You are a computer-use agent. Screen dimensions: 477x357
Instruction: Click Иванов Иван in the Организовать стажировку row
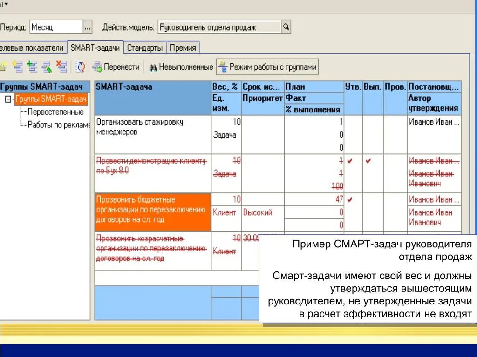[434, 122]
